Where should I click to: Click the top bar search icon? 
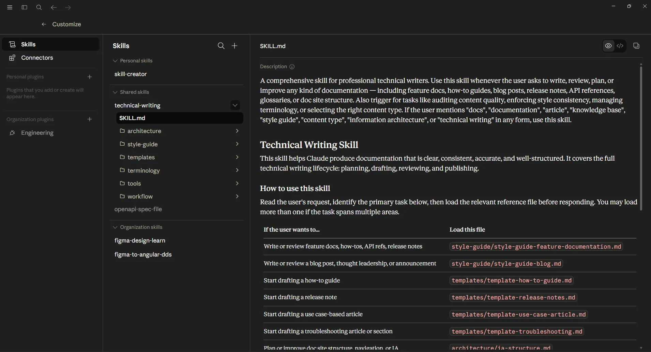click(x=39, y=8)
